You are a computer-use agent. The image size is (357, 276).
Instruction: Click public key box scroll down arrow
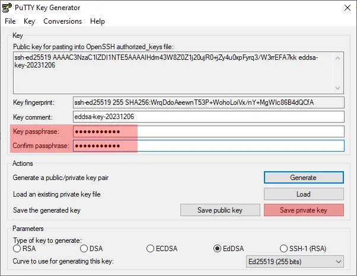(338, 88)
